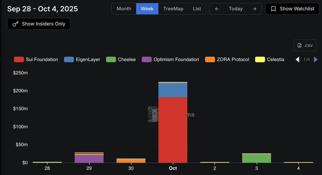Enable Show Insiders Only
The height and width of the screenshot is (175, 322).
click(x=39, y=24)
